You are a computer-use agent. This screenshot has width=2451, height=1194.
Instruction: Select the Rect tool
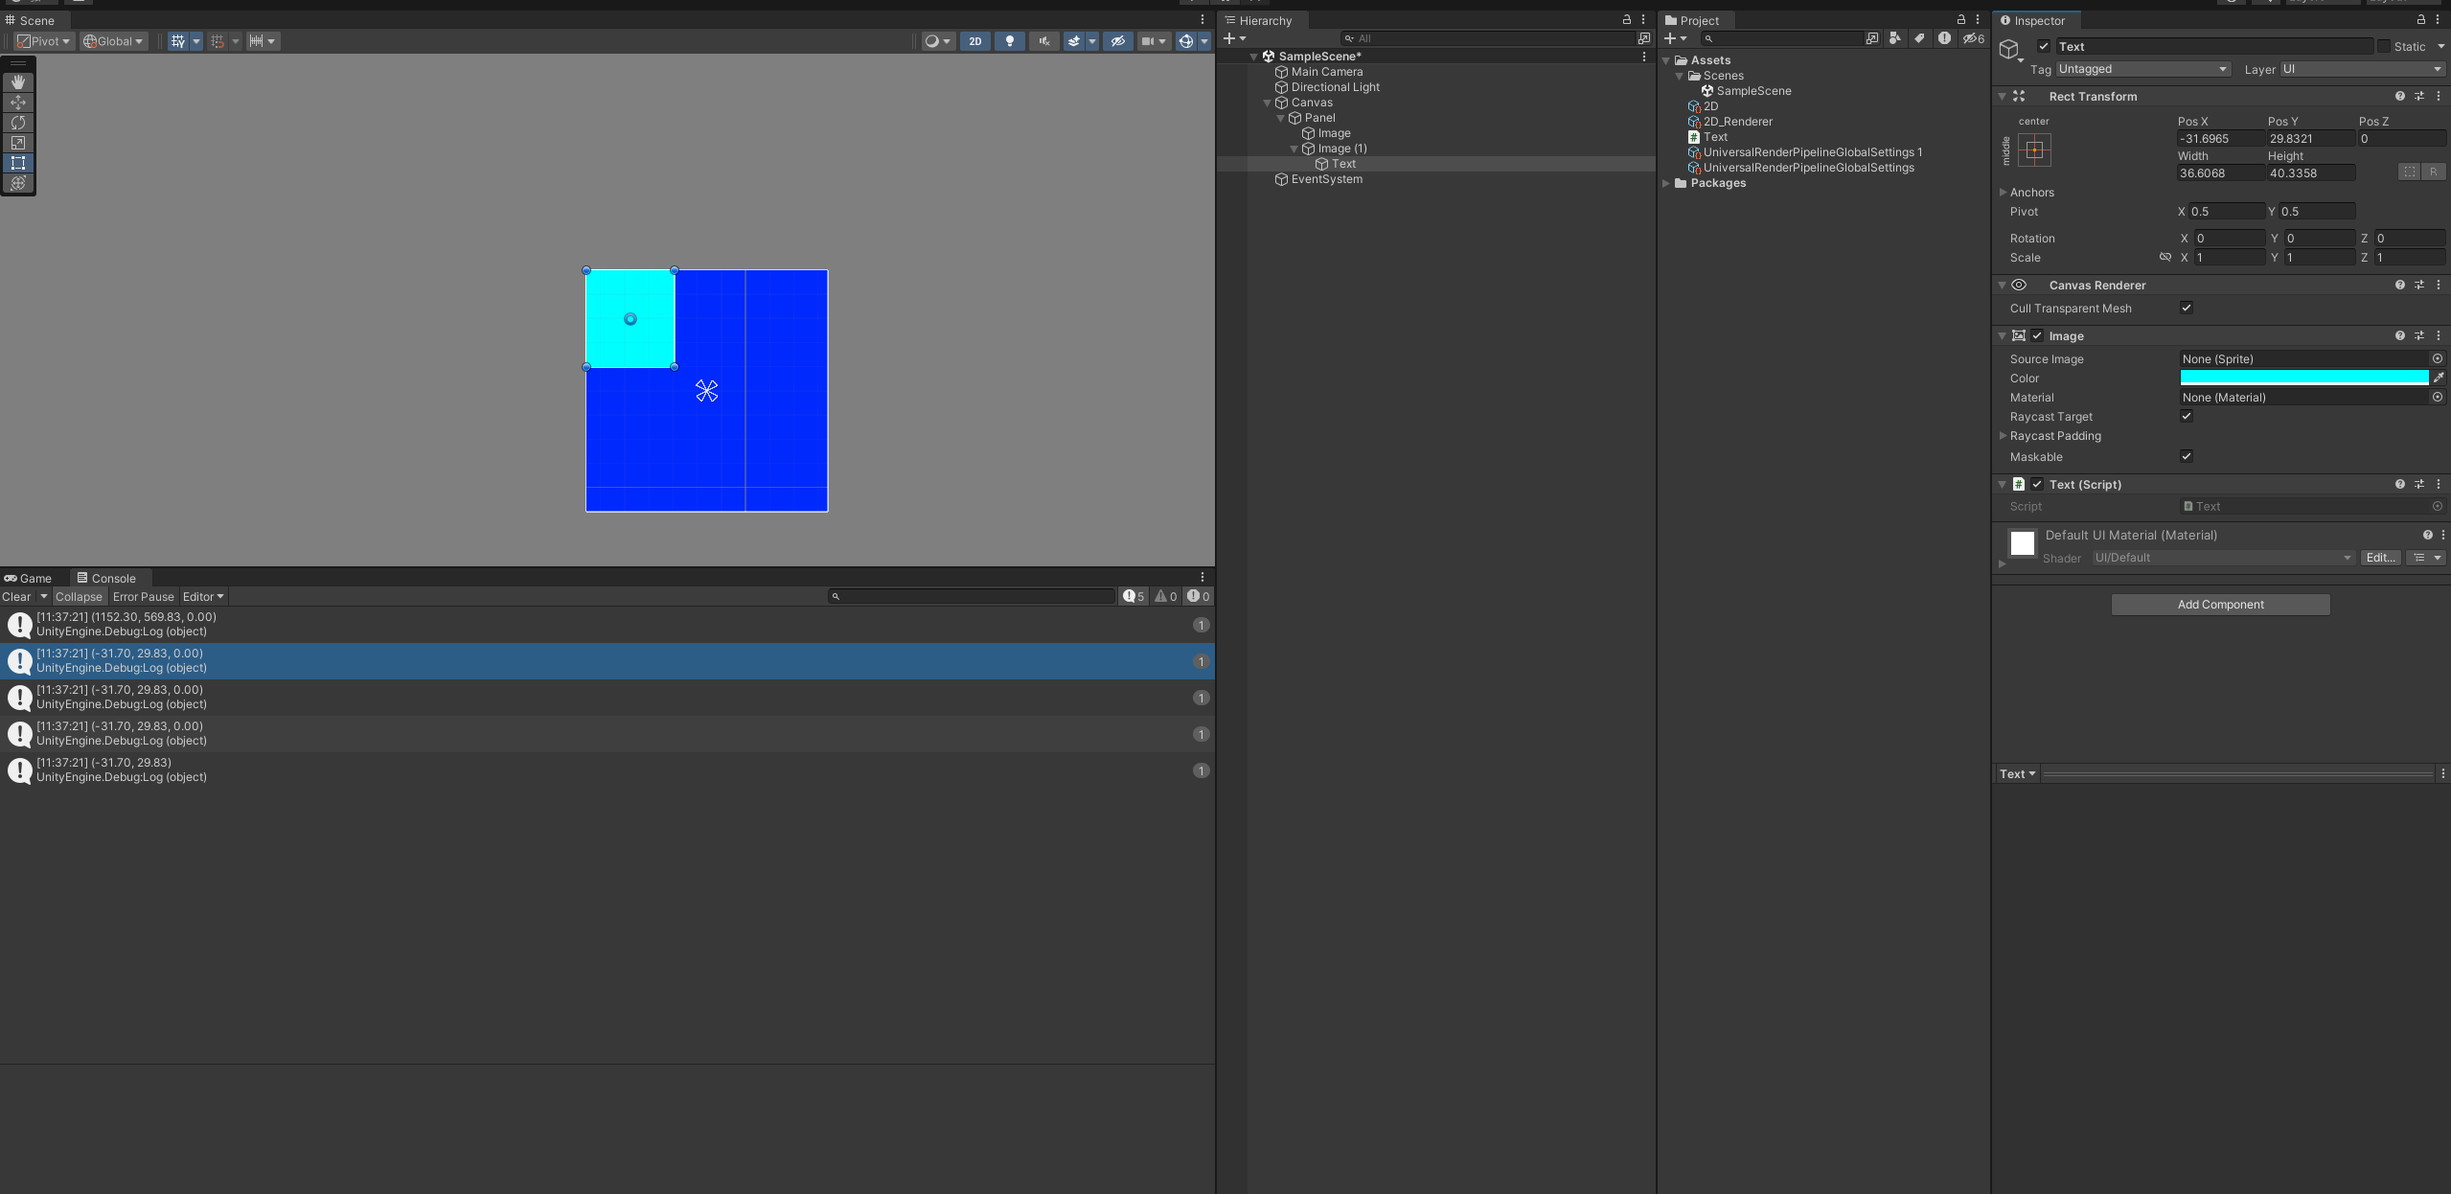18,163
